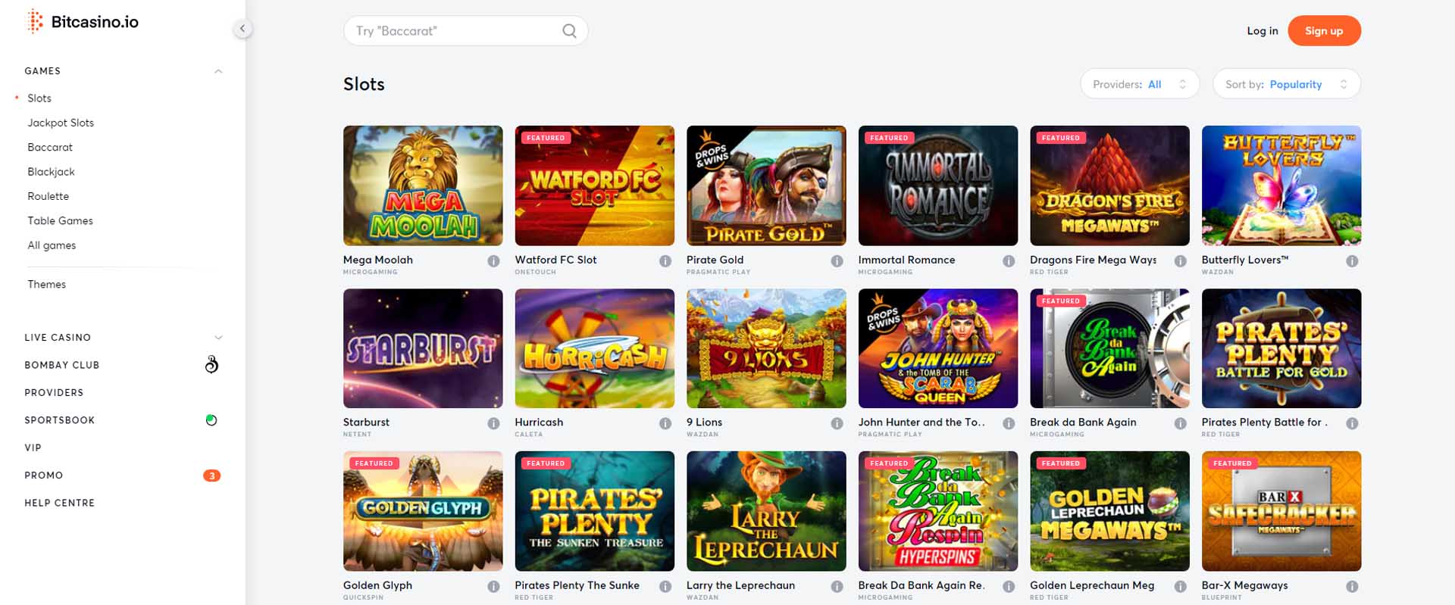
Task: Open the Sportsbook section
Action: 59,420
